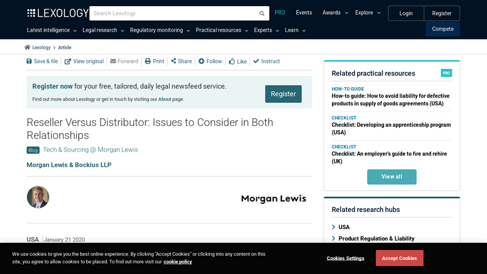
Task: Click the View all button
Action: (x=391, y=177)
